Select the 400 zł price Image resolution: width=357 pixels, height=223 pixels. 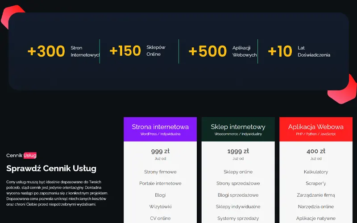pyautogui.click(x=315, y=151)
